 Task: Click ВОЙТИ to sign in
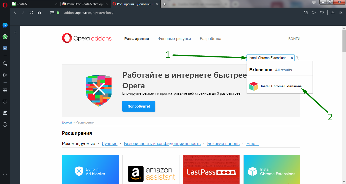(x=294, y=39)
